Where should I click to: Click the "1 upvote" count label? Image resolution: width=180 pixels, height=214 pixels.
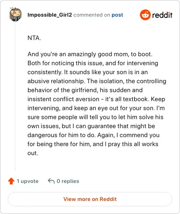pyautogui.click(x=27, y=181)
